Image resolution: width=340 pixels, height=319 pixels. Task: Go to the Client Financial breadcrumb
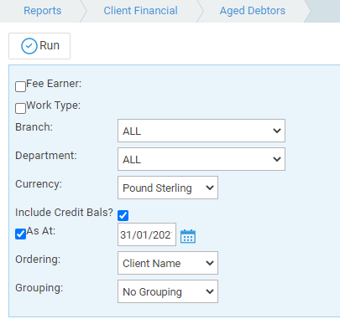pos(140,11)
